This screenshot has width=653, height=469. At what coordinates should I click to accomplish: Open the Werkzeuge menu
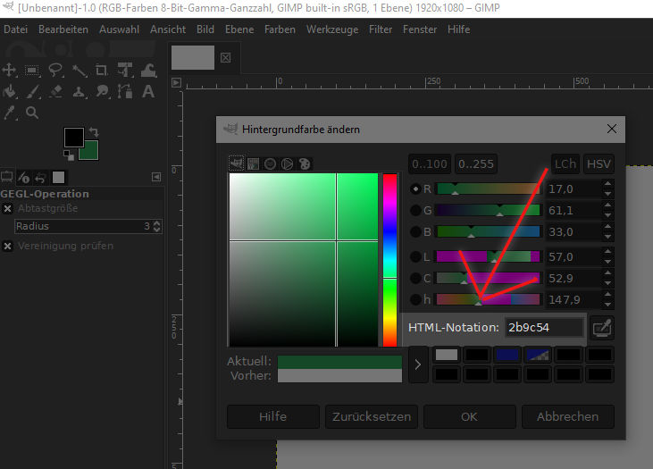(332, 29)
